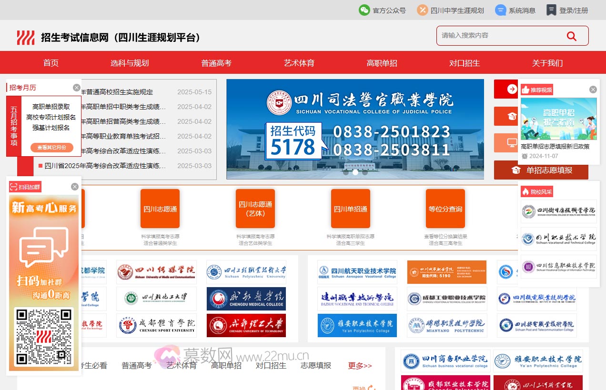
Task: Open the 等位分查询 tile
Action: click(445, 209)
